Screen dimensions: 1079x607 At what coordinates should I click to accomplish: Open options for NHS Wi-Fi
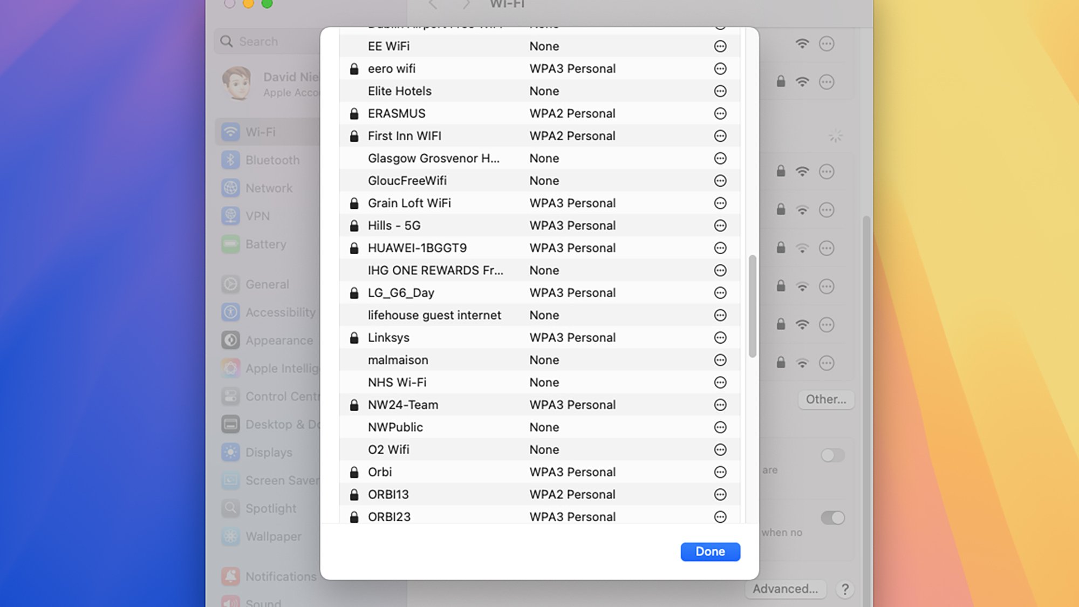click(x=720, y=382)
